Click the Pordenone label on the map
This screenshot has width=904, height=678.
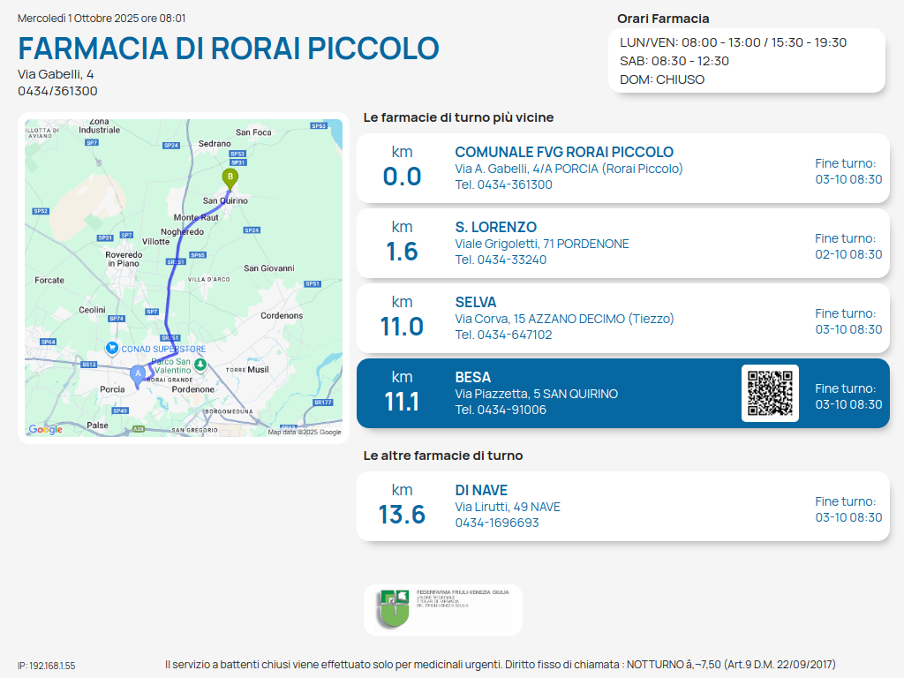click(x=192, y=389)
